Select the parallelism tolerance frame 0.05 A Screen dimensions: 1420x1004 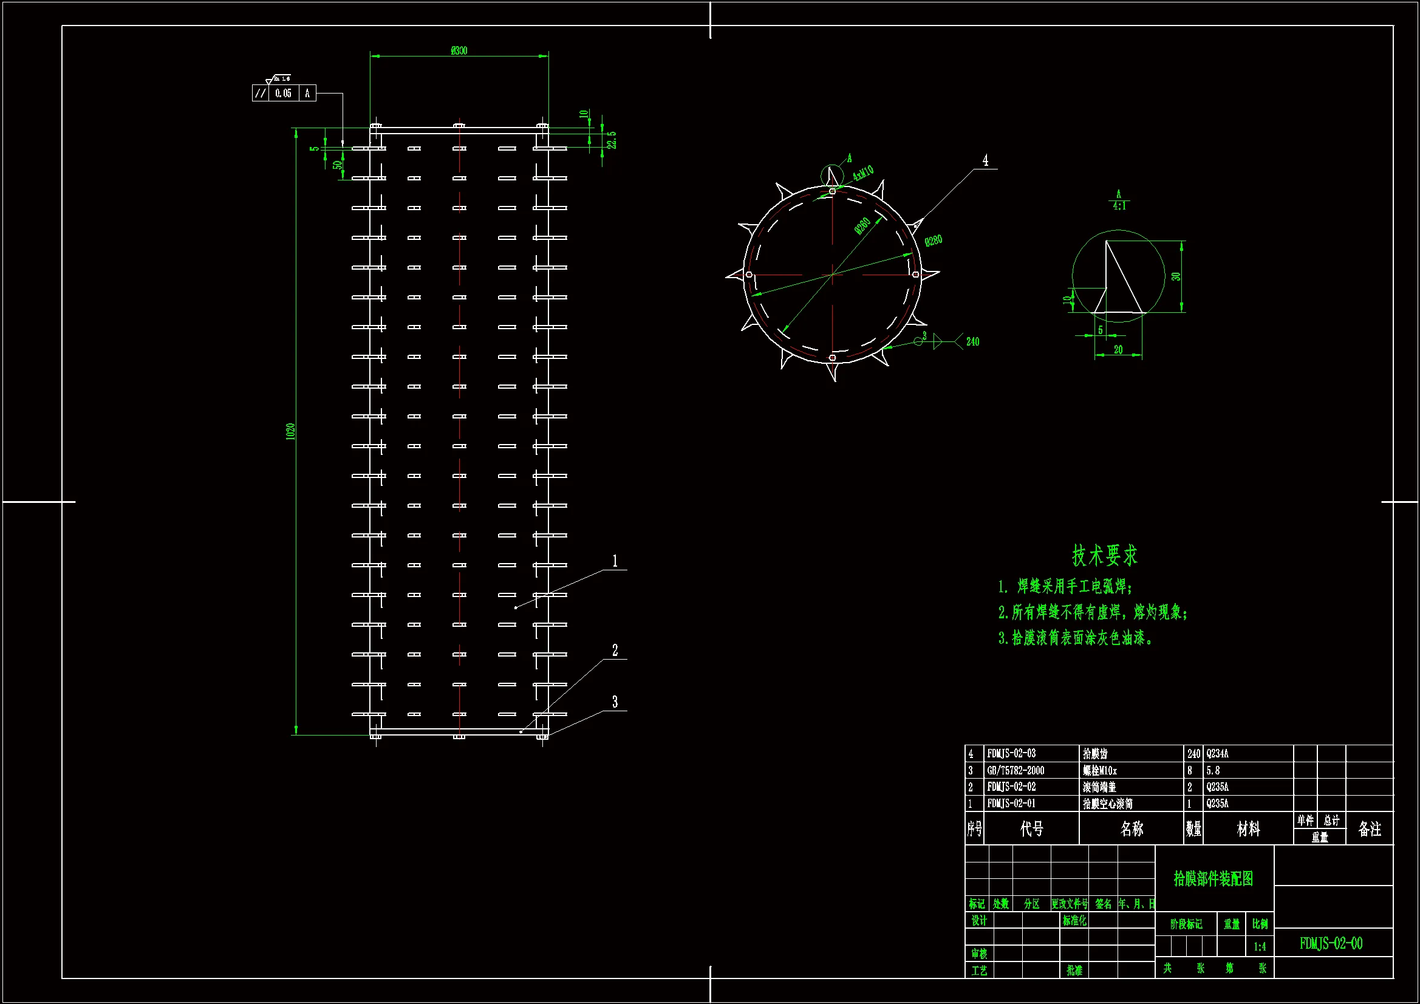(x=284, y=94)
